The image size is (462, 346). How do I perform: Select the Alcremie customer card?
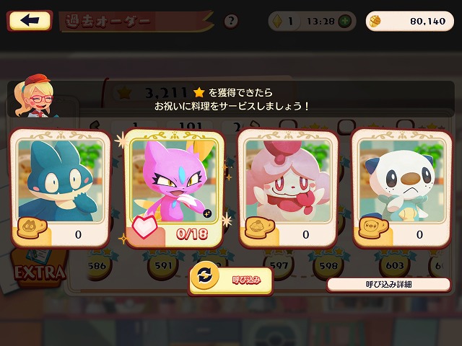288,188
